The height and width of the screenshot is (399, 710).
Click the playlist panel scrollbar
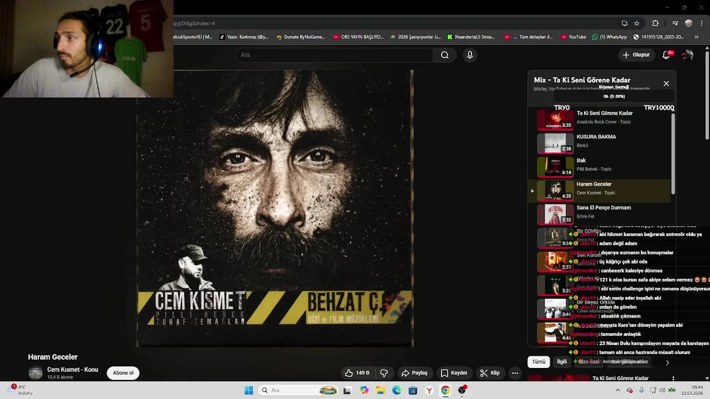(x=673, y=154)
